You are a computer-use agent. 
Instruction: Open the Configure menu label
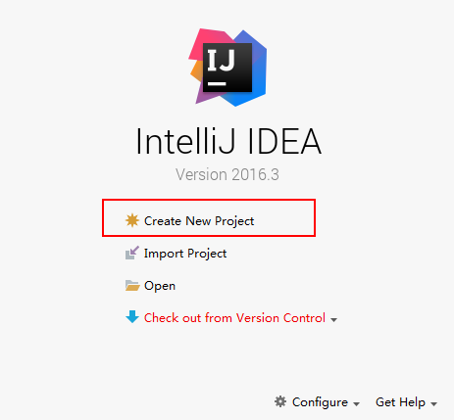320,402
